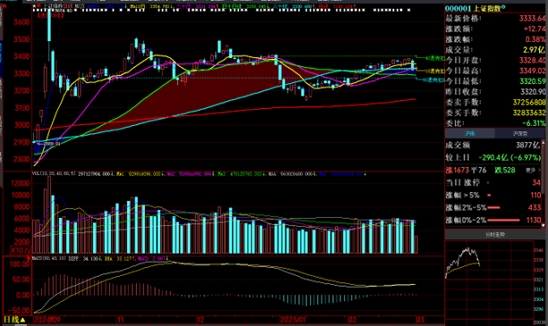Viewport: 548px width, 326px height.
Task: Click the red 【悬浮】 label under the chart title
Action: (x=50, y=15)
